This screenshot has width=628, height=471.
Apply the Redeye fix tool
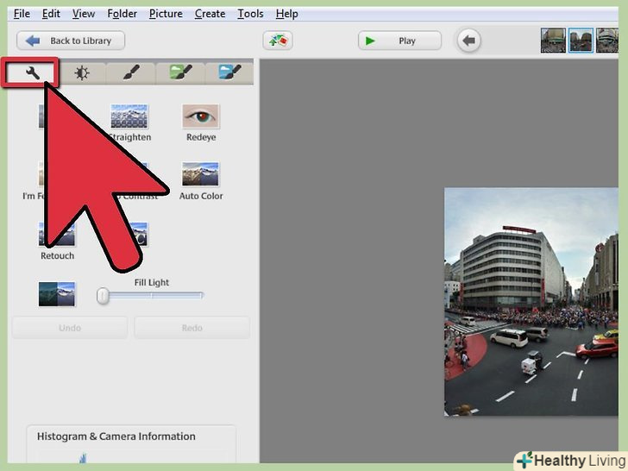(x=200, y=117)
